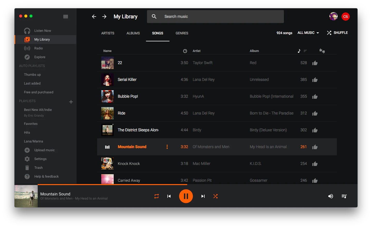The image size is (372, 228).
Task: Go back with the left arrow
Action: pos(94,17)
